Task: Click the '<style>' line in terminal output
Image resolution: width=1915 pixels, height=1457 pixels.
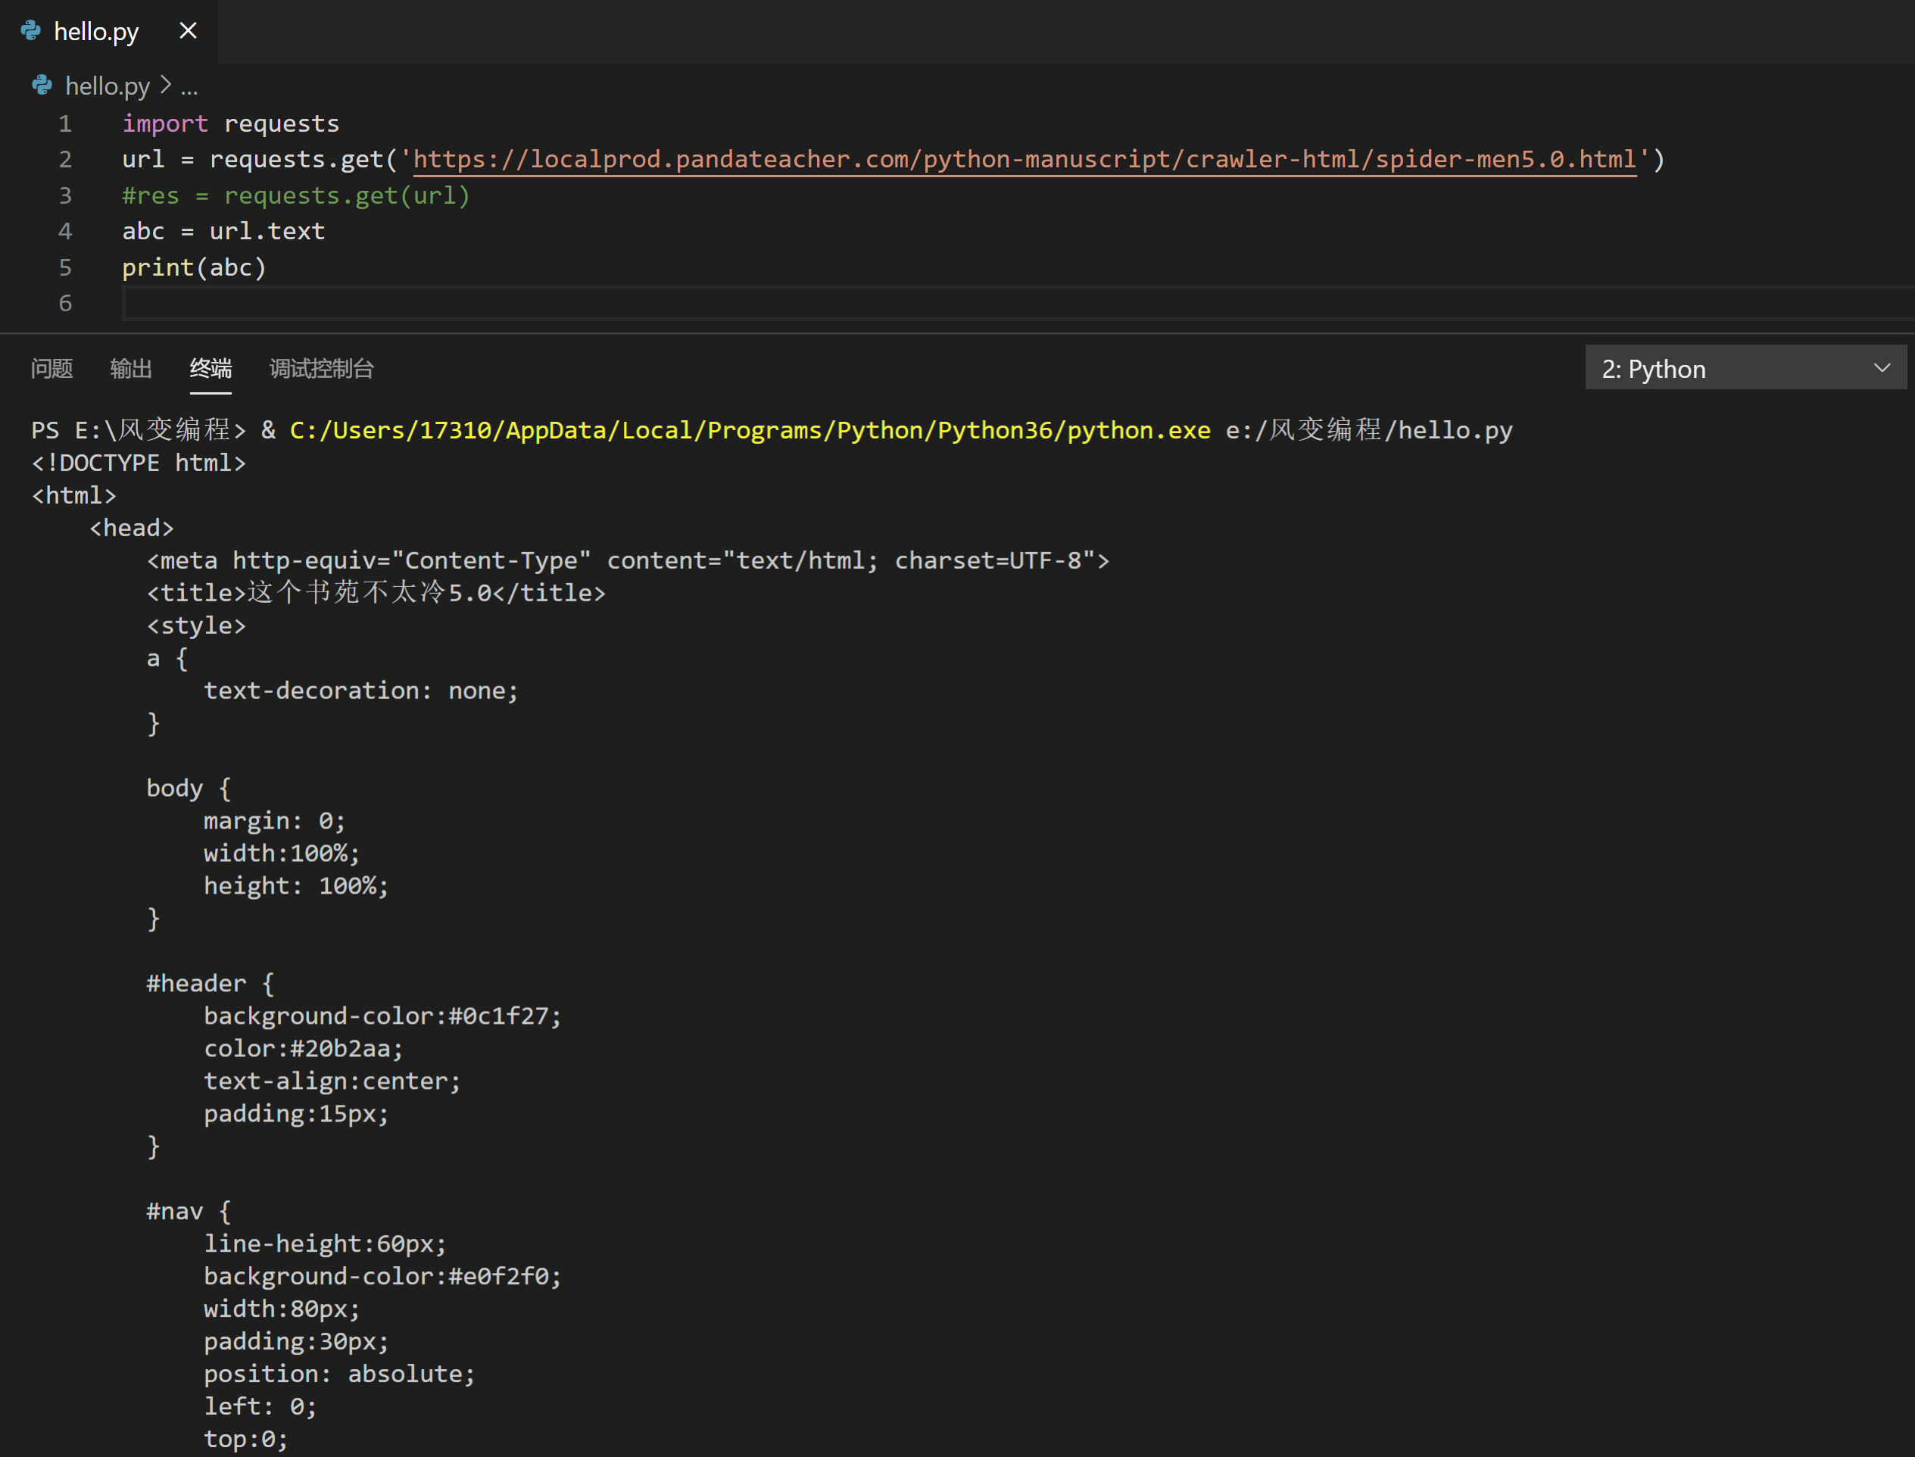Action: (197, 626)
